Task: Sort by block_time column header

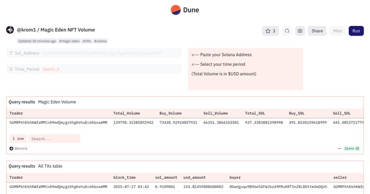Action: 124,177
